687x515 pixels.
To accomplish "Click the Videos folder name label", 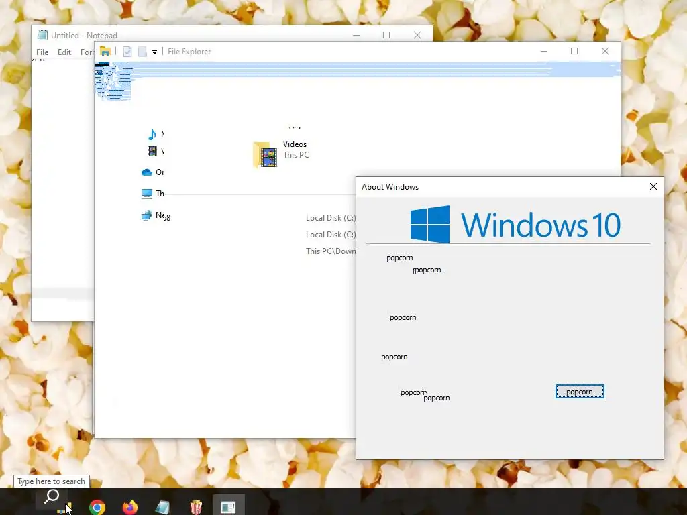I will click(x=295, y=144).
